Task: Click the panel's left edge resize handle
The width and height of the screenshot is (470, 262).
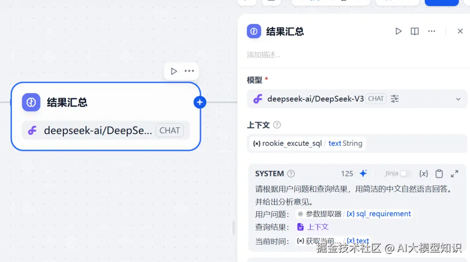Action: pyautogui.click(x=234, y=227)
